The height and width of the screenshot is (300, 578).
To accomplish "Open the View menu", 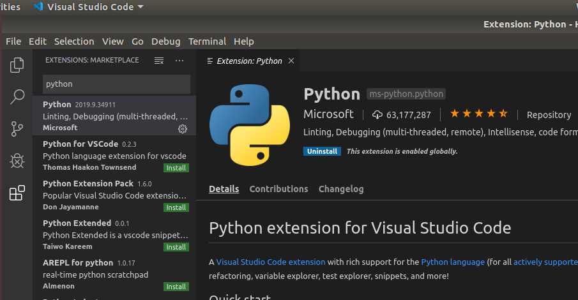I will pos(113,41).
